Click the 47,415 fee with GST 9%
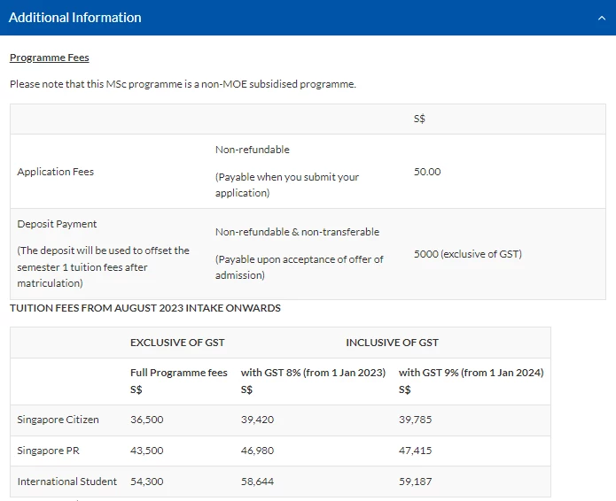This screenshot has width=616, height=501. coord(416,451)
